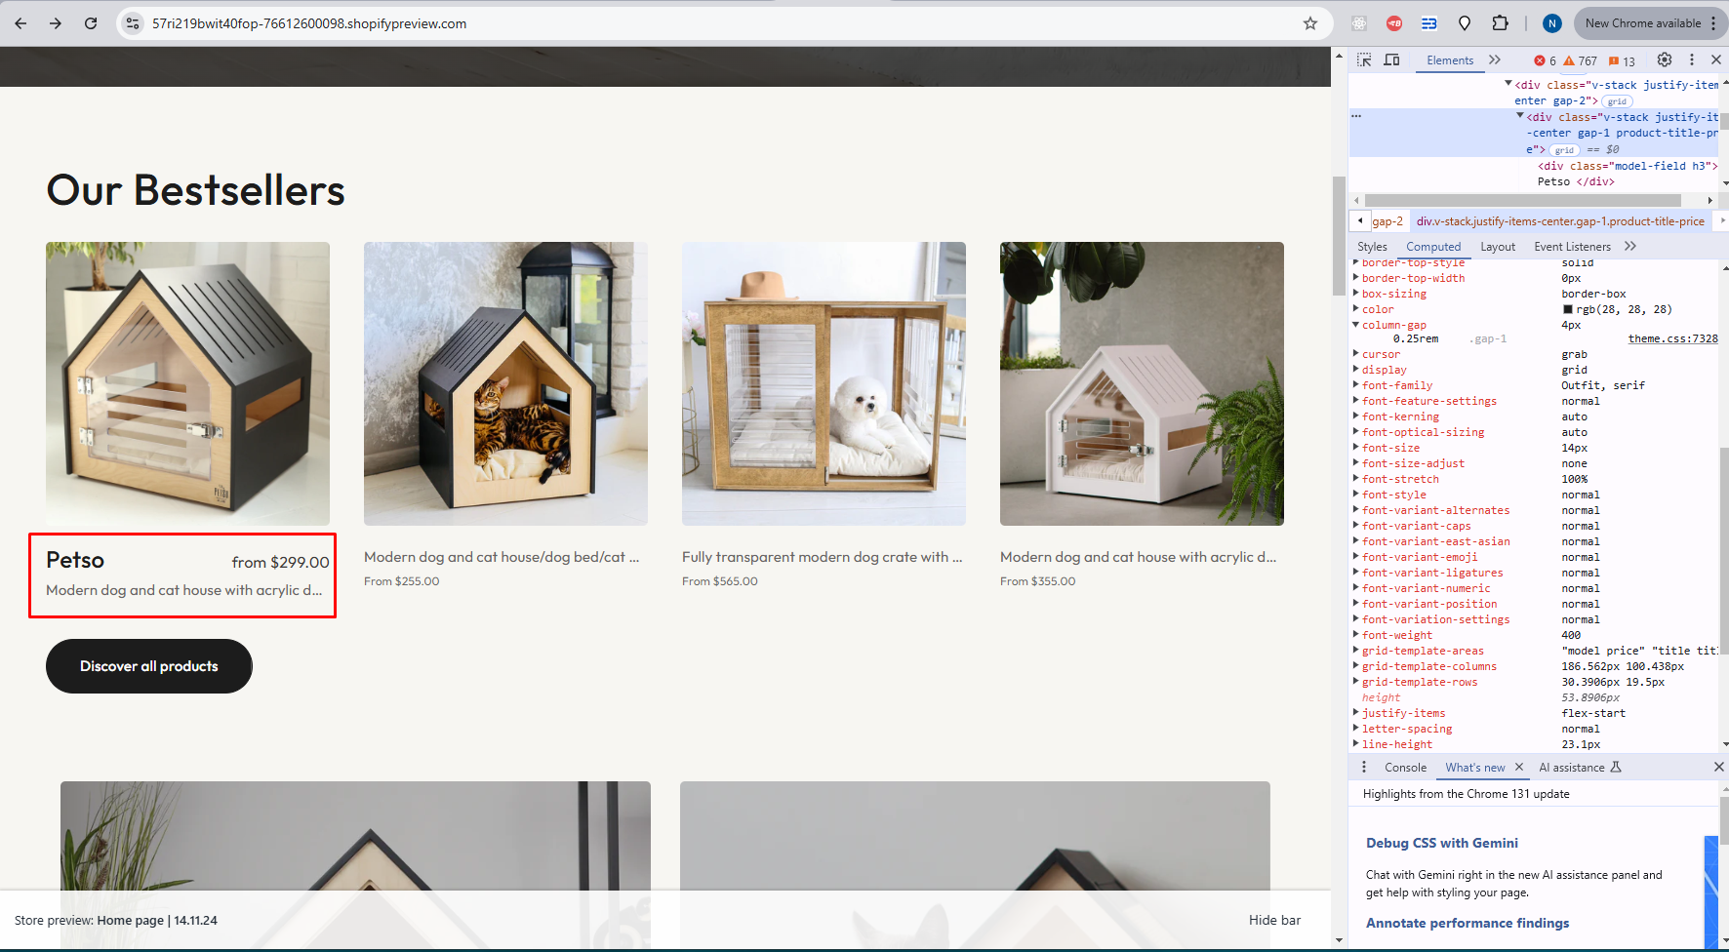Click the Discover all products button
The image size is (1729, 952).
(149, 666)
